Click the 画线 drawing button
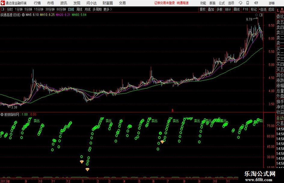Viewport: 284px width, 183px height. point(237,9)
